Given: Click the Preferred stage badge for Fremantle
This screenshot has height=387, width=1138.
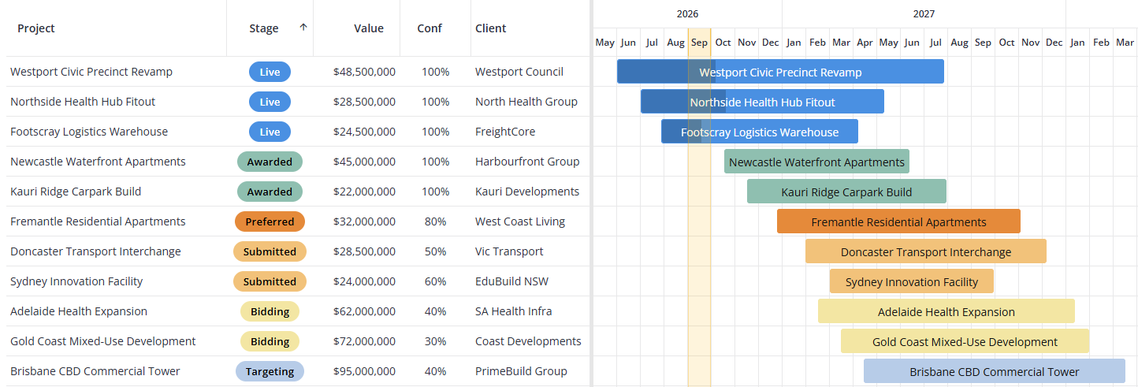Looking at the screenshot, I should (270, 221).
